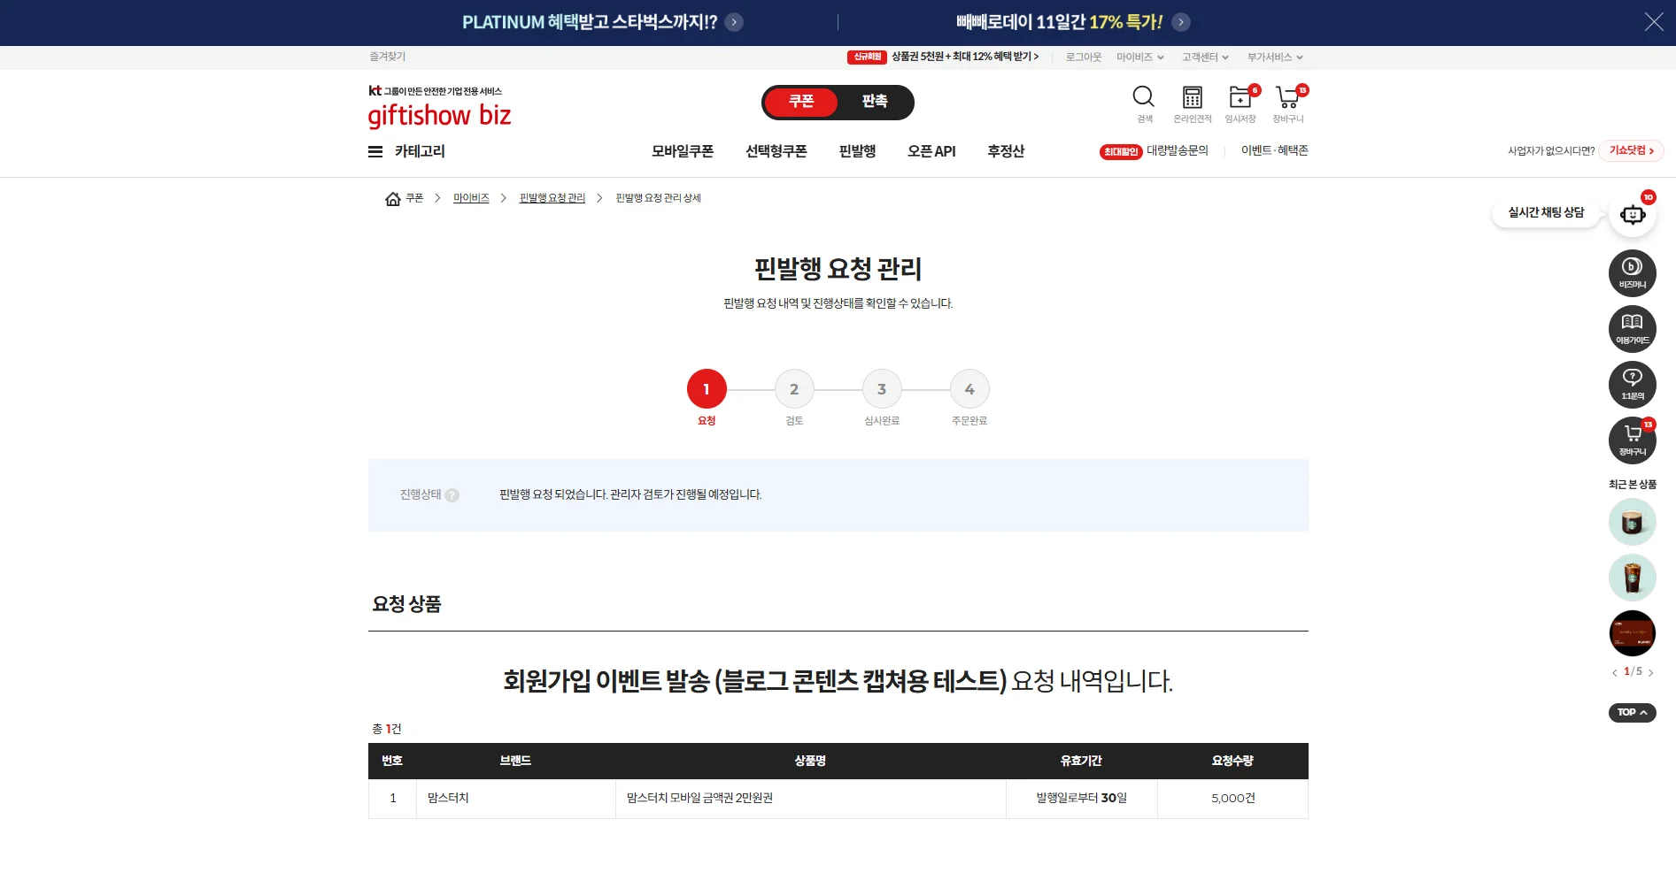Image resolution: width=1676 pixels, height=888 pixels.
Task: Click the TOP scroll-up button
Action: (1632, 713)
